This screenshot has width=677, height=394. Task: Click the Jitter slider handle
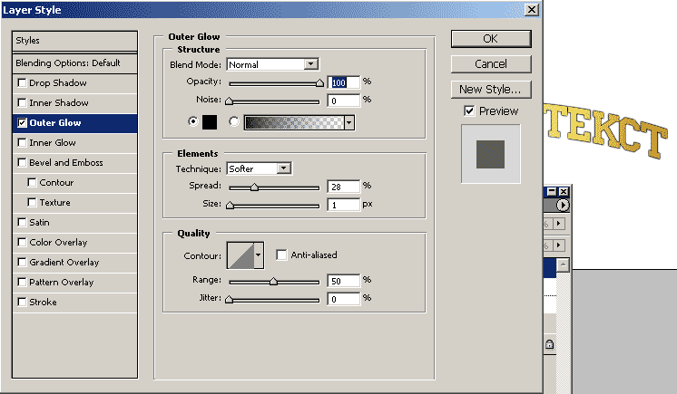pos(230,300)
